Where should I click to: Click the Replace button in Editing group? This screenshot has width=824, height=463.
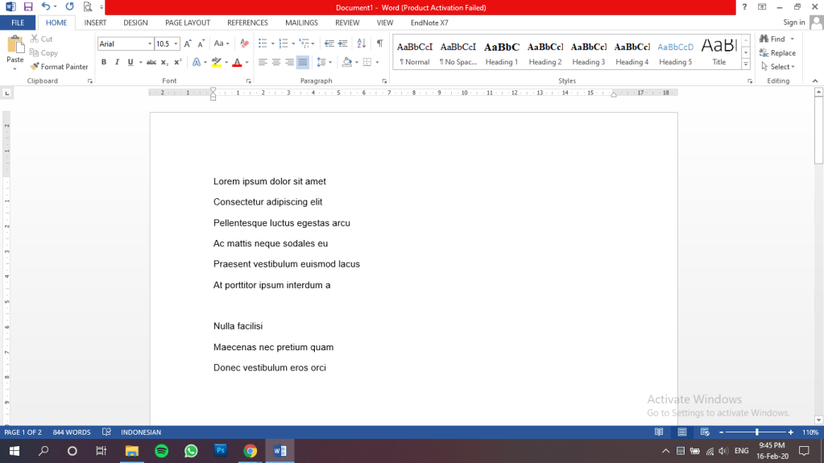click(x=777, y=53)
